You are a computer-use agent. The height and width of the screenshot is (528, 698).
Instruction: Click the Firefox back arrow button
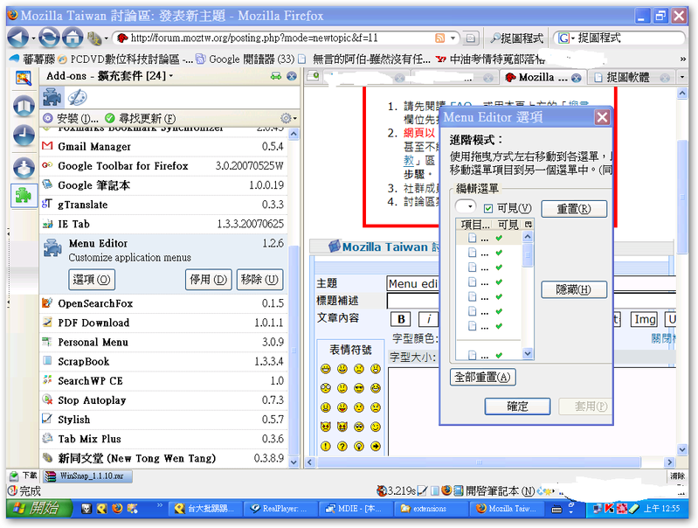tap(17, 38)
